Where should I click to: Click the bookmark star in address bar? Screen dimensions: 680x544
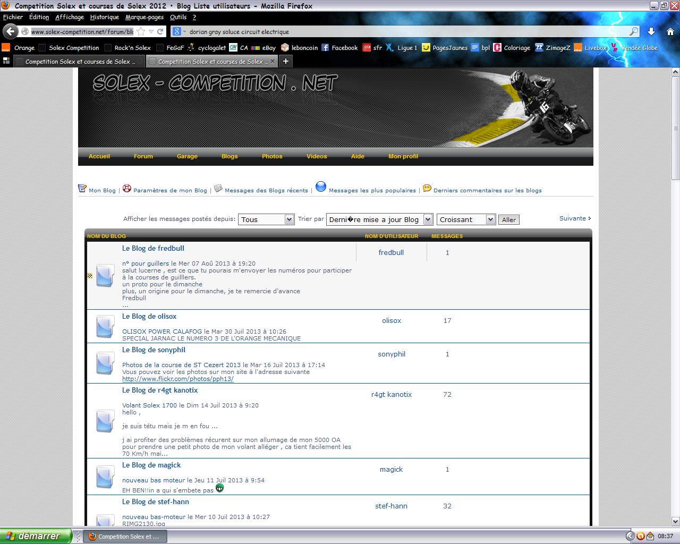[x=141, y=31]
